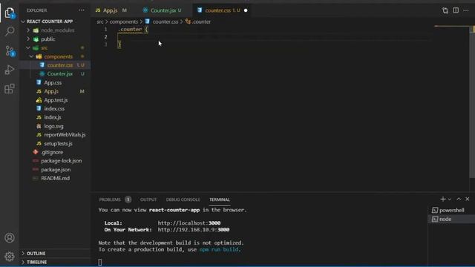Click the terminal input cursor line
The image size is (475, 267).
pyautogui.click(x=100, y=262)
